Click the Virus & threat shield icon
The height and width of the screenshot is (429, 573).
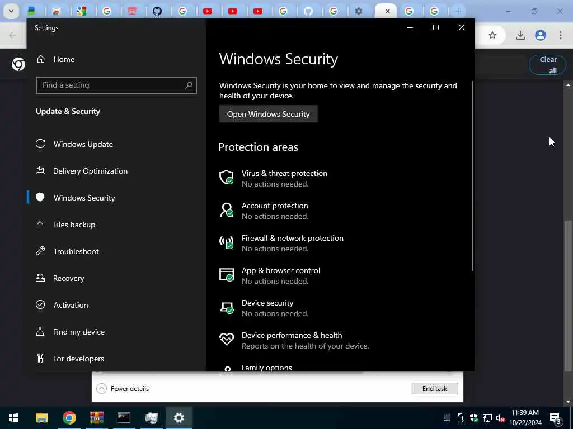point(226,178)
